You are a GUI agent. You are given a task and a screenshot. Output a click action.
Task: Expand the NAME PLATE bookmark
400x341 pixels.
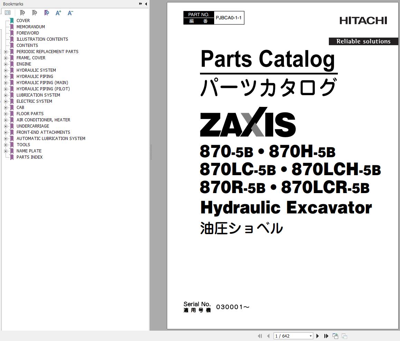click(x=6, y=151)
